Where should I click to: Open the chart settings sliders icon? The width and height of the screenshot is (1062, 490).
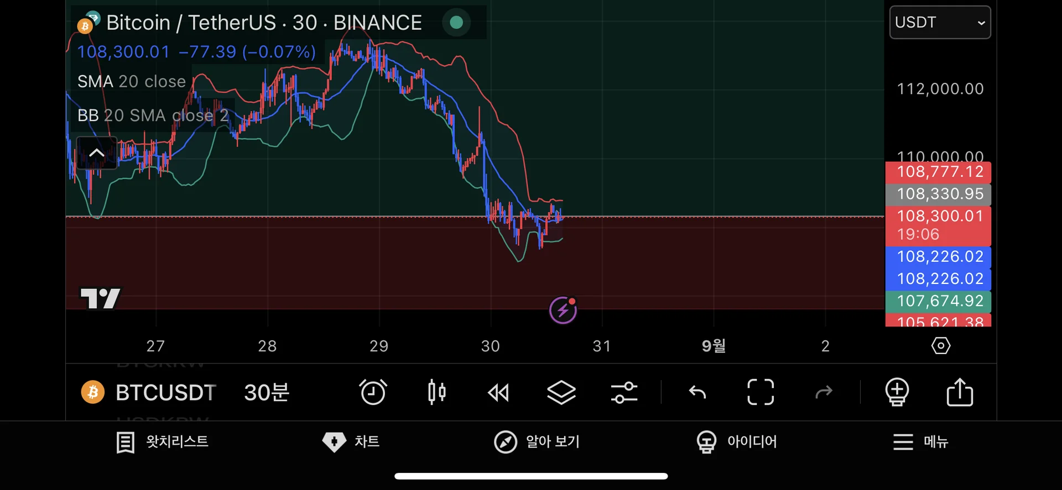624,393
